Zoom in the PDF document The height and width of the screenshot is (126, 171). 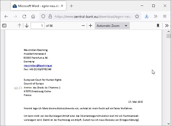(90, 26)
